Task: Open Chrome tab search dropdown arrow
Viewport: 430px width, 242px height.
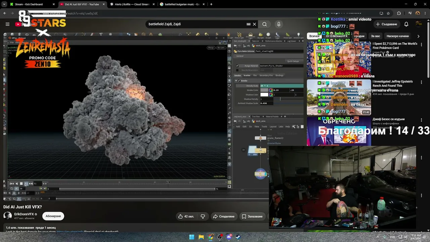Action: pyautogui.click(x=4, y=4)
